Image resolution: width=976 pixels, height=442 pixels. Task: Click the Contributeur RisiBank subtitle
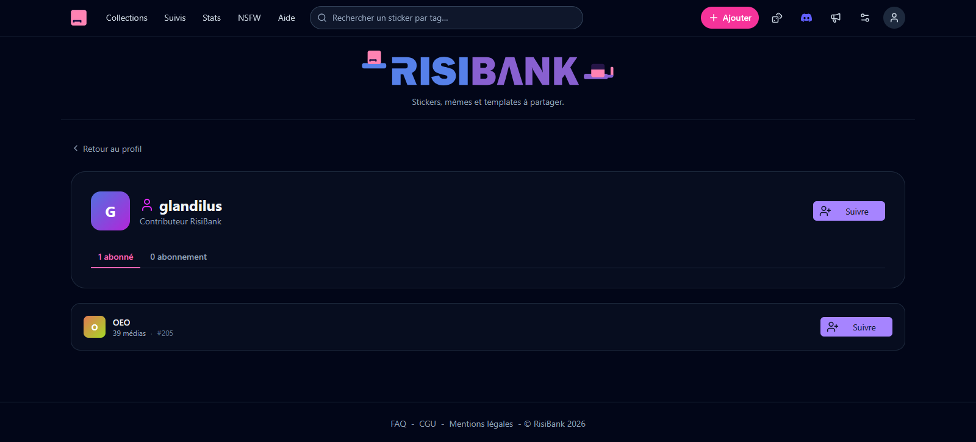[x=181, y=221]
